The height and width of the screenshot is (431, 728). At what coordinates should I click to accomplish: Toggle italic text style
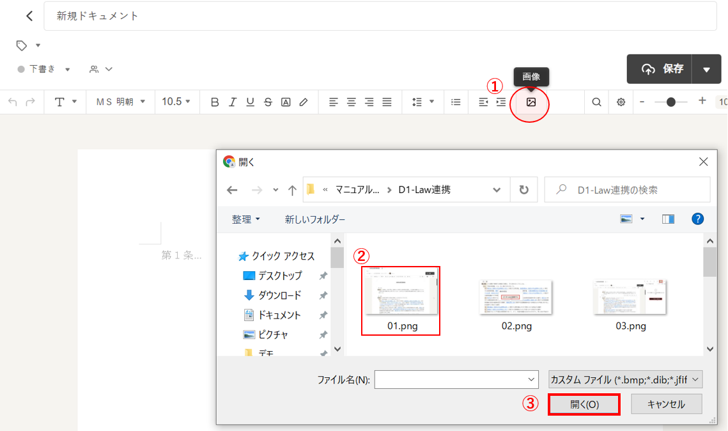pyautogui.click(x=233, y=102)
